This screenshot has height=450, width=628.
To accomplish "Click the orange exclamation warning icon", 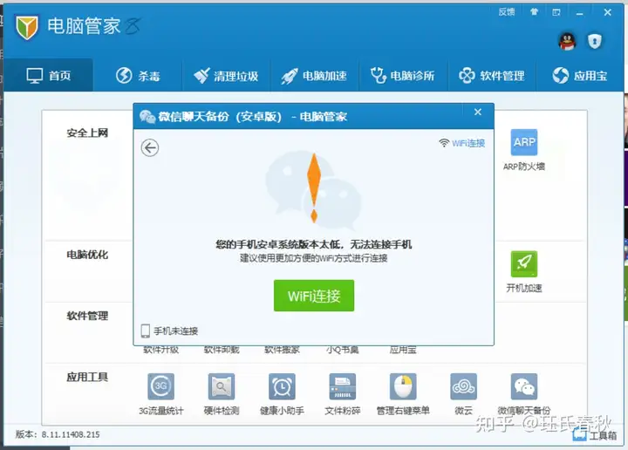I will tap(314, 187).
